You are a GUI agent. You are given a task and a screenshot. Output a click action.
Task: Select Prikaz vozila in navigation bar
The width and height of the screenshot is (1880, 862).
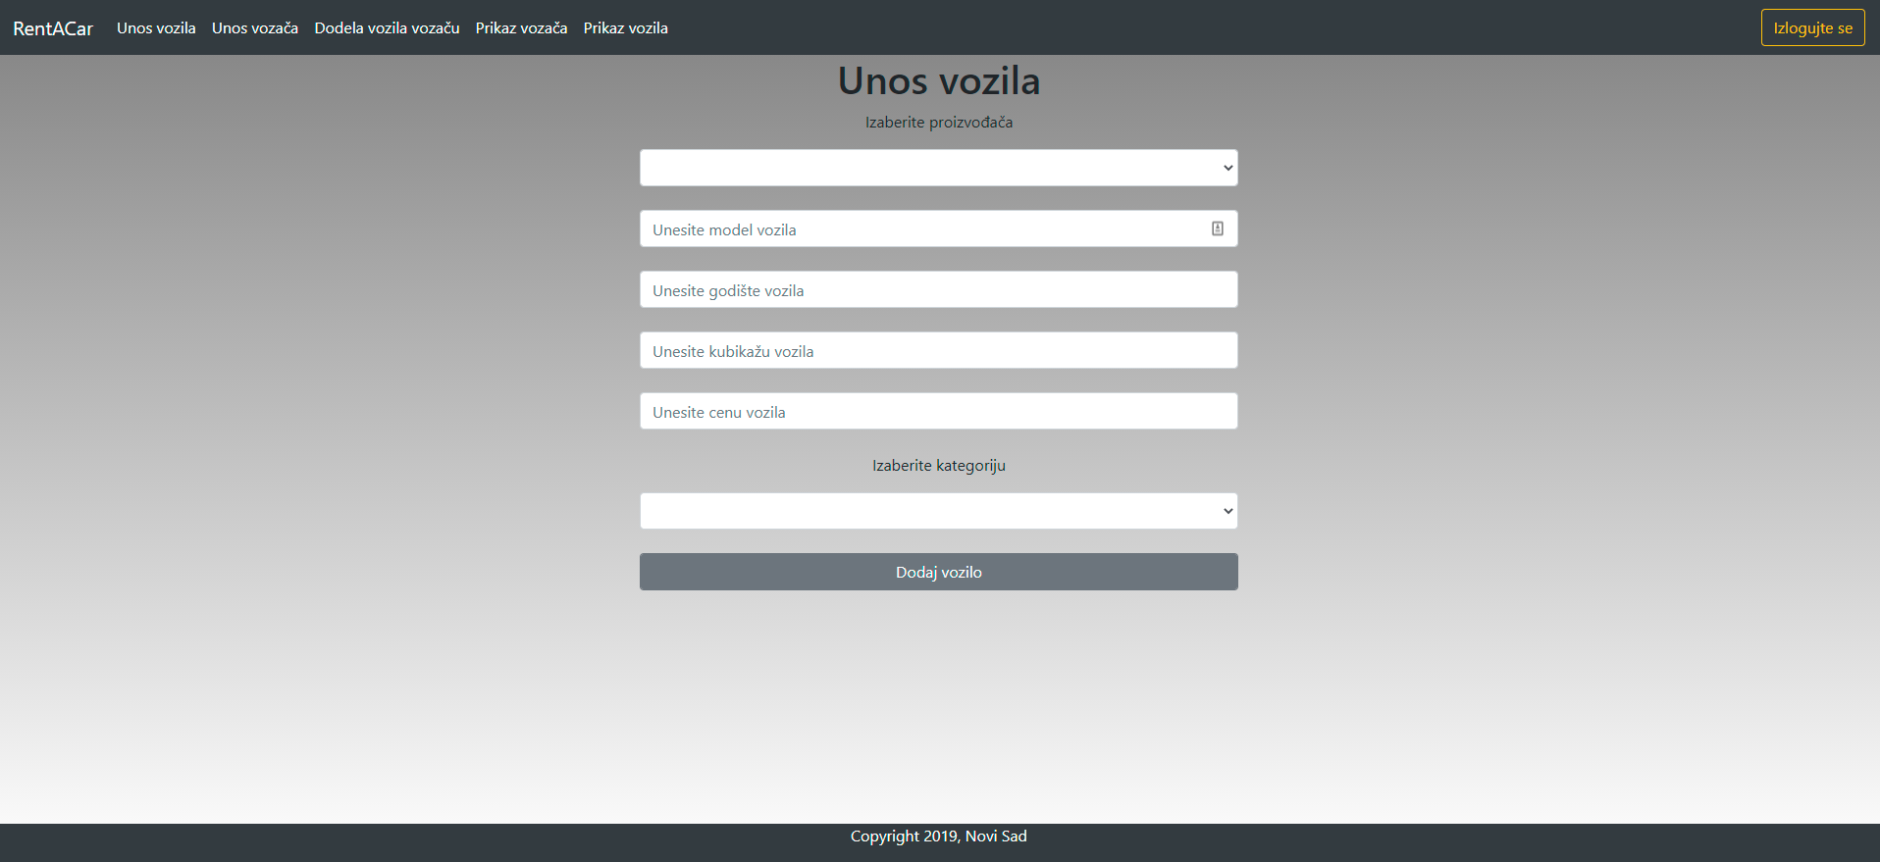625,28
